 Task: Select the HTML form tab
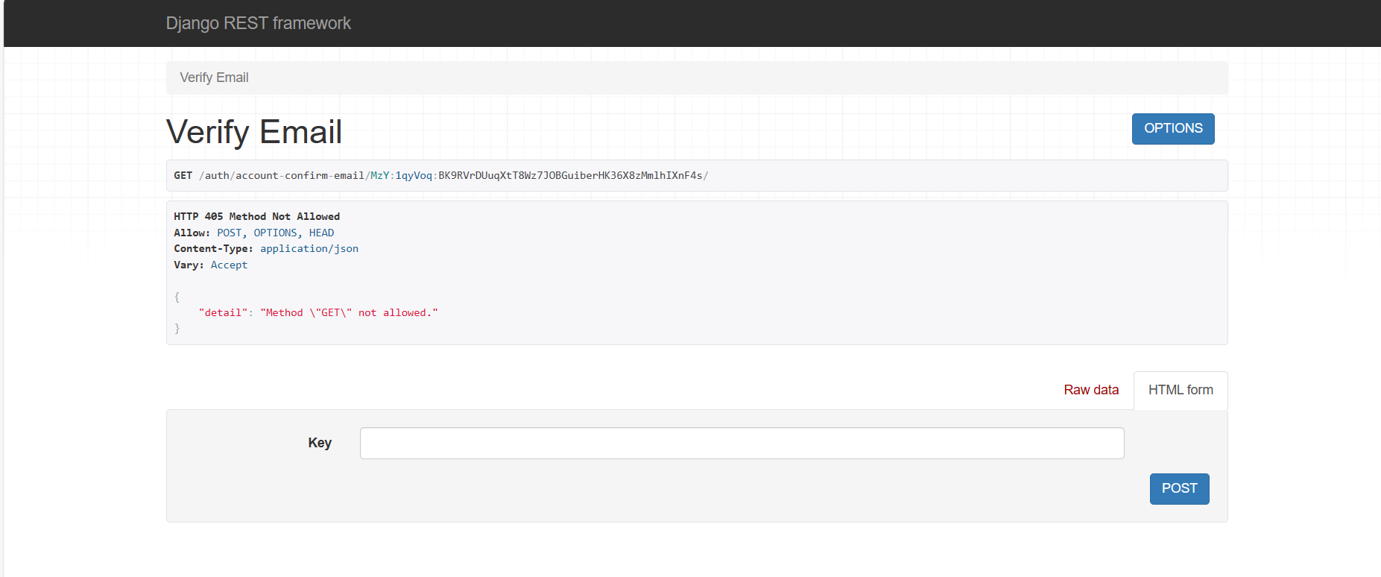(x=1180, y=390)
